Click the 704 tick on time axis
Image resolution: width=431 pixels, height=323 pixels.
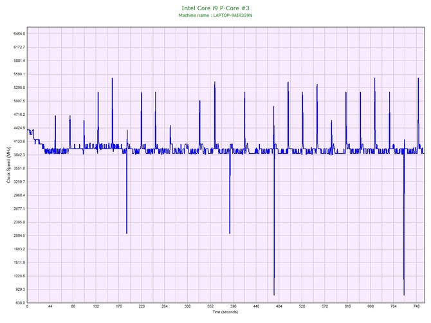coord(393,306)
